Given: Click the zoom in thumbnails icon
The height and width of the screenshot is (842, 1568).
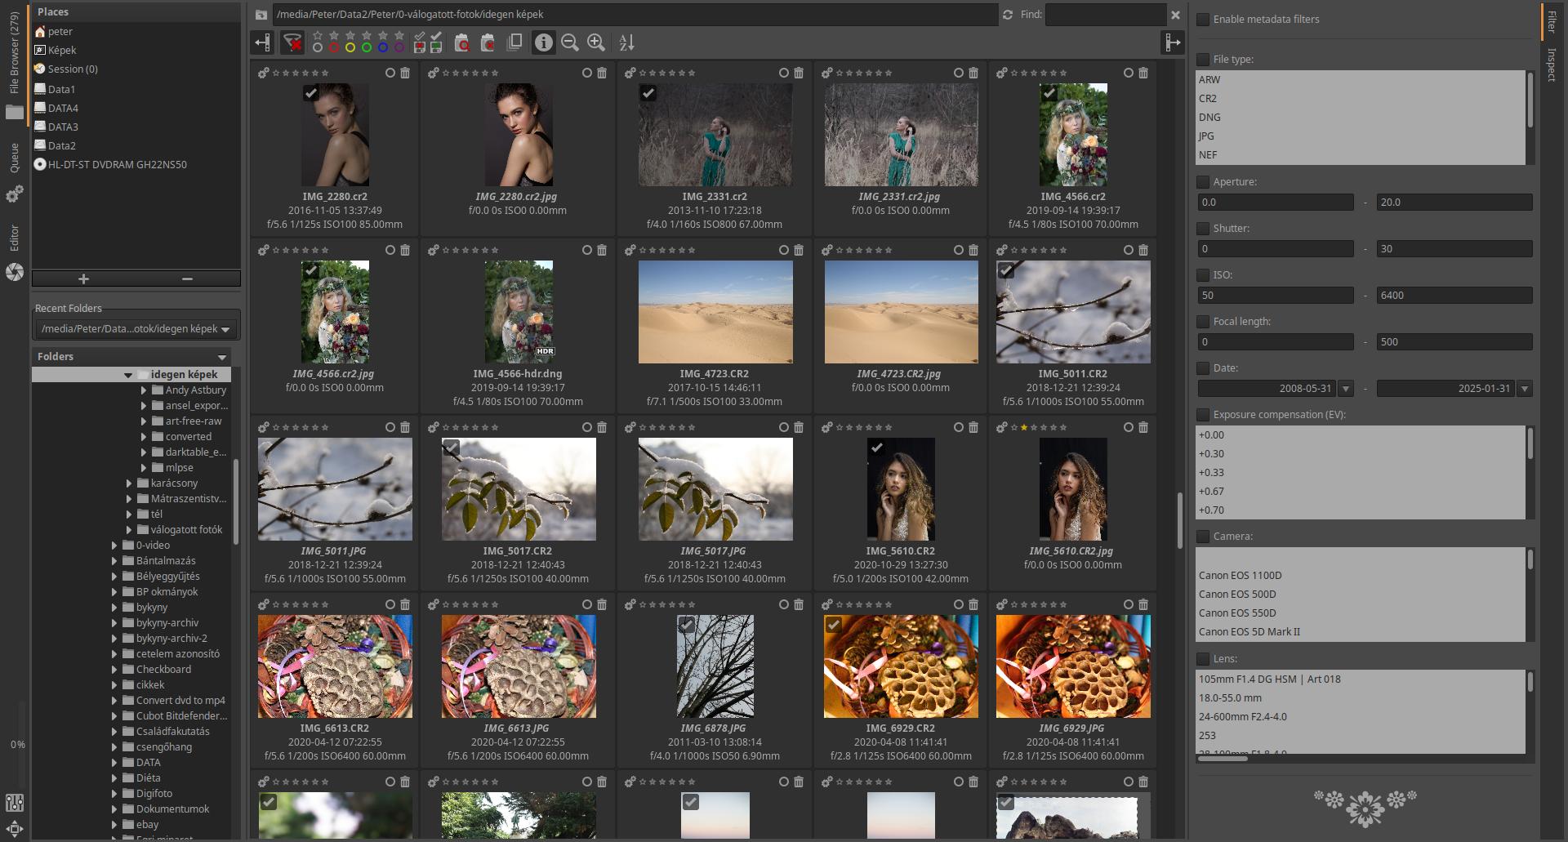Looking at the screenshot, I should coord(596,42).
